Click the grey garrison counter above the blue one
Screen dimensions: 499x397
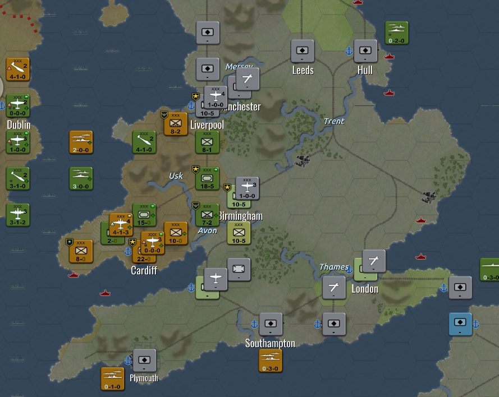(460, 288)
